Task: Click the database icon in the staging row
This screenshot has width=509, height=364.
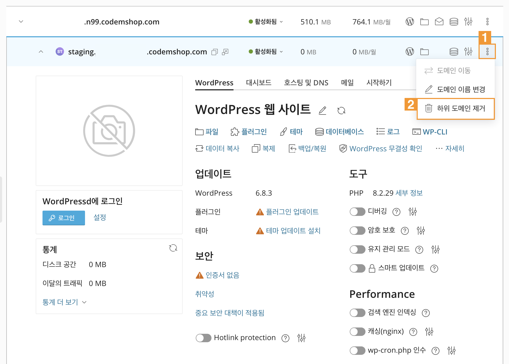Action: [x=454, y=51]
